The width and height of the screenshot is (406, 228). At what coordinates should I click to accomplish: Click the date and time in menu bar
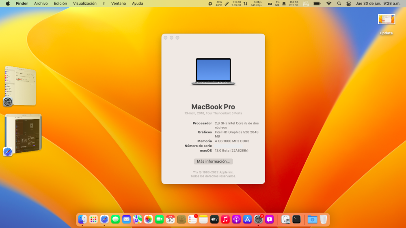[x=378, y=4]
